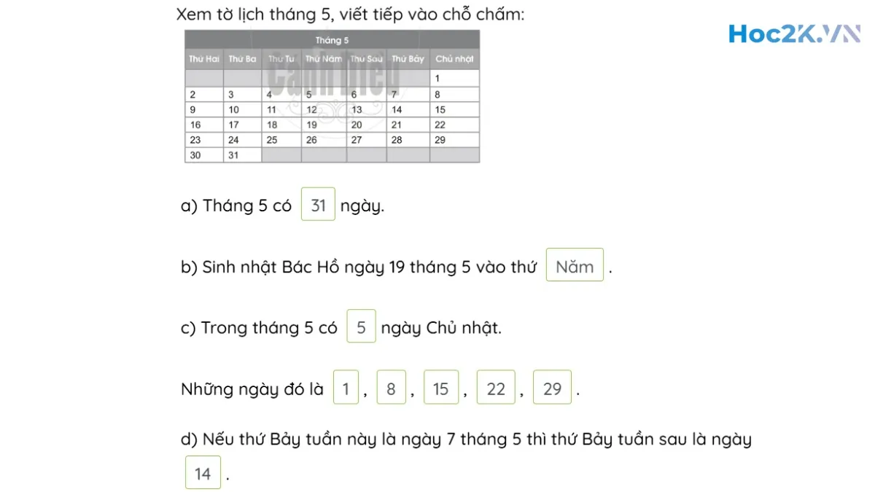Click day 1 in the calendar
Viewport: 875px width, 492px height.
[x=437, y=79]
